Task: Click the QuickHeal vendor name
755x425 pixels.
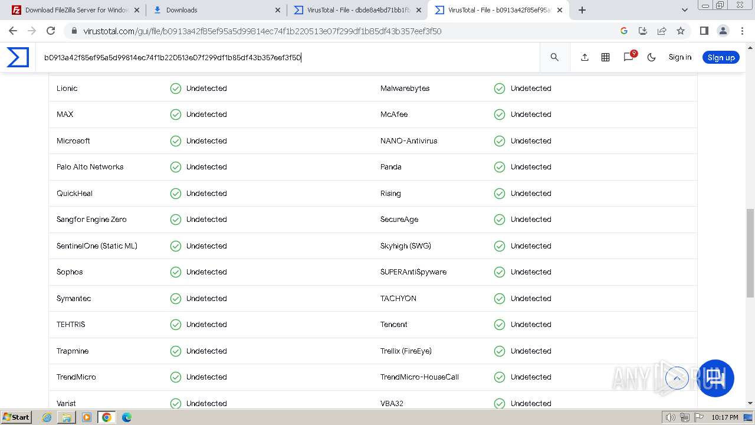Action: [74, 194]
